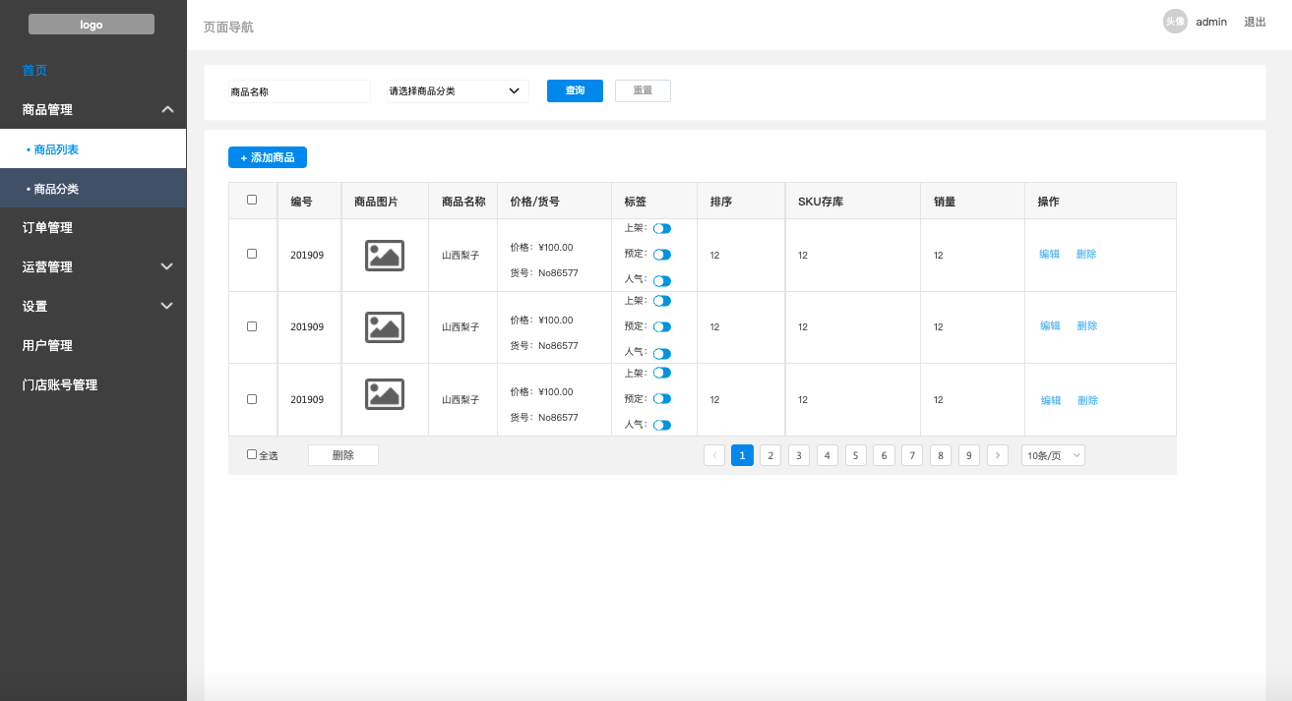Open the product image in the second table row
This screenshot has width=1292, height=701.
385,327
